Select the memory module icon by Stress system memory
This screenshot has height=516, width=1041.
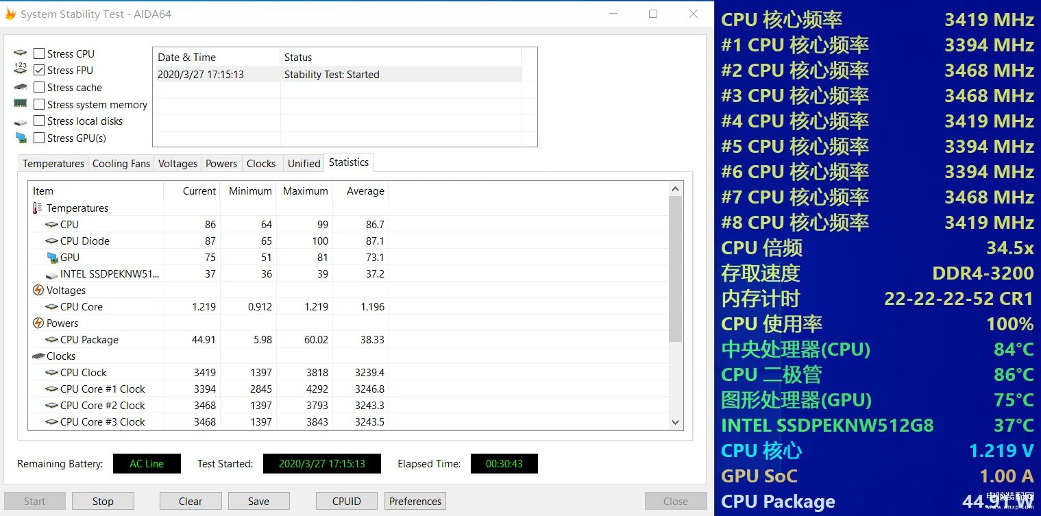point(22,104)
